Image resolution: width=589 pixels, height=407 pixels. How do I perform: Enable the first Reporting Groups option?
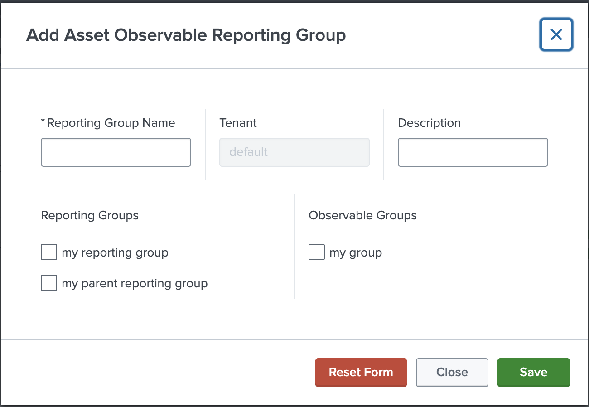pyautogui.click(x=48, y=252)
